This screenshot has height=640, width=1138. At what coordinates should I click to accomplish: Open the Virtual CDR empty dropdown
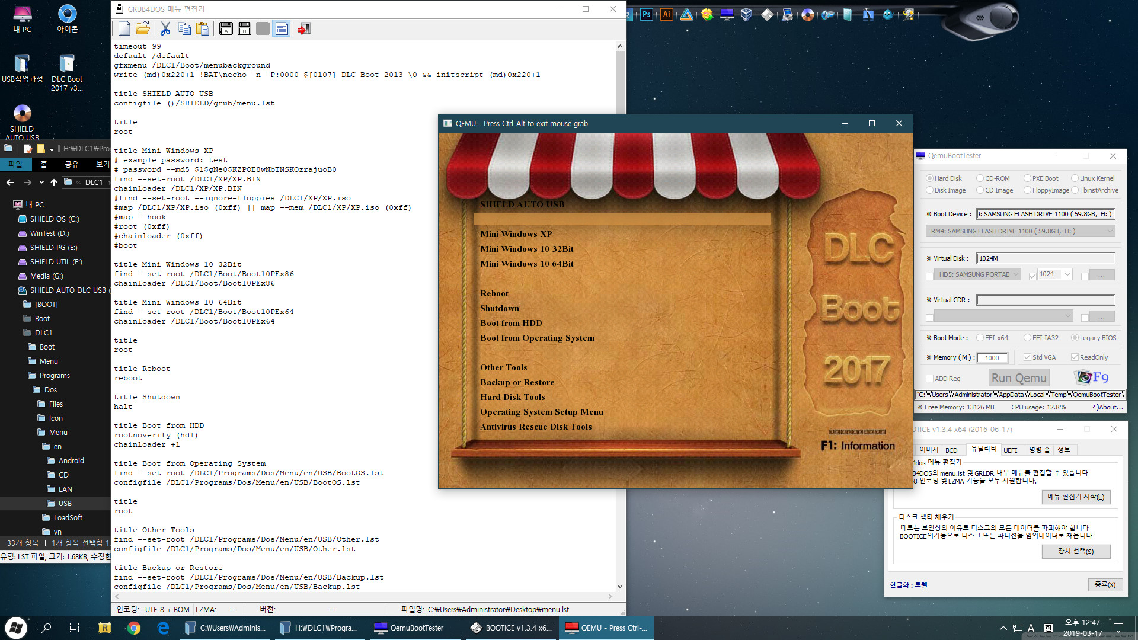pyautogui.click(x=1003, y=316)
